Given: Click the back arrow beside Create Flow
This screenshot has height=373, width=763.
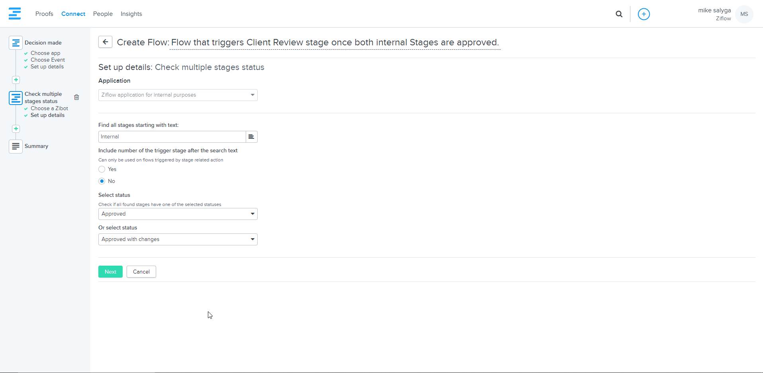Looking at the screenshot, I should pos(105,42).
